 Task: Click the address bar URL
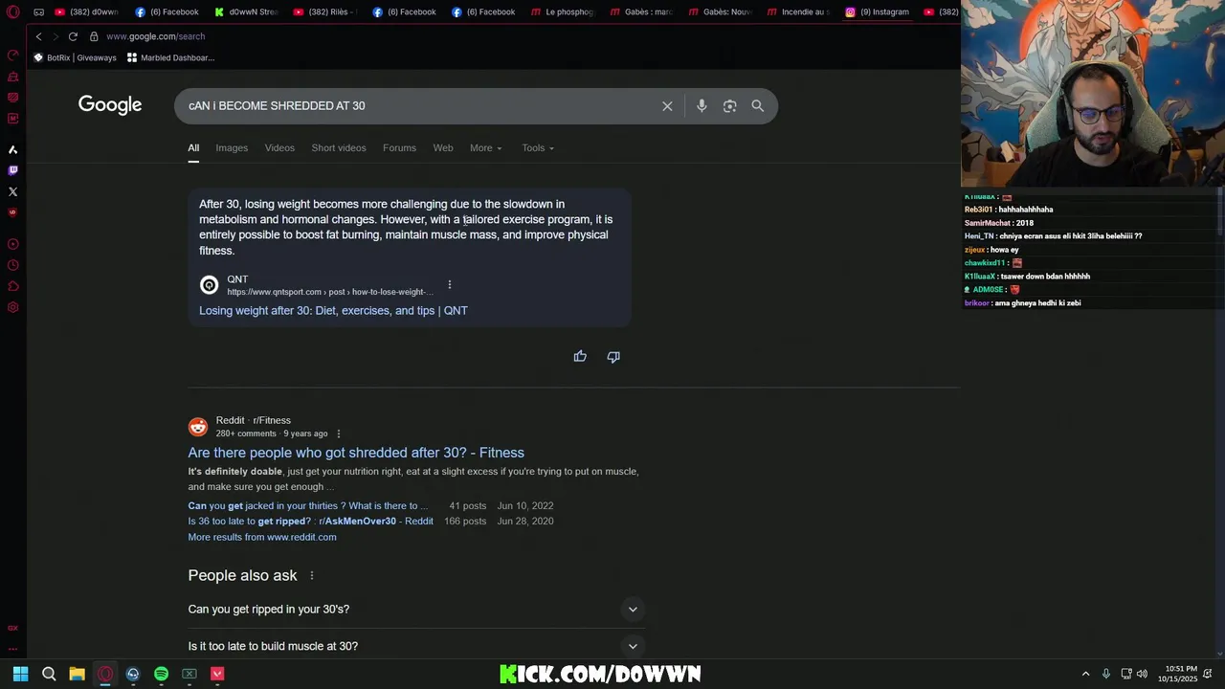tap(155, 36)
